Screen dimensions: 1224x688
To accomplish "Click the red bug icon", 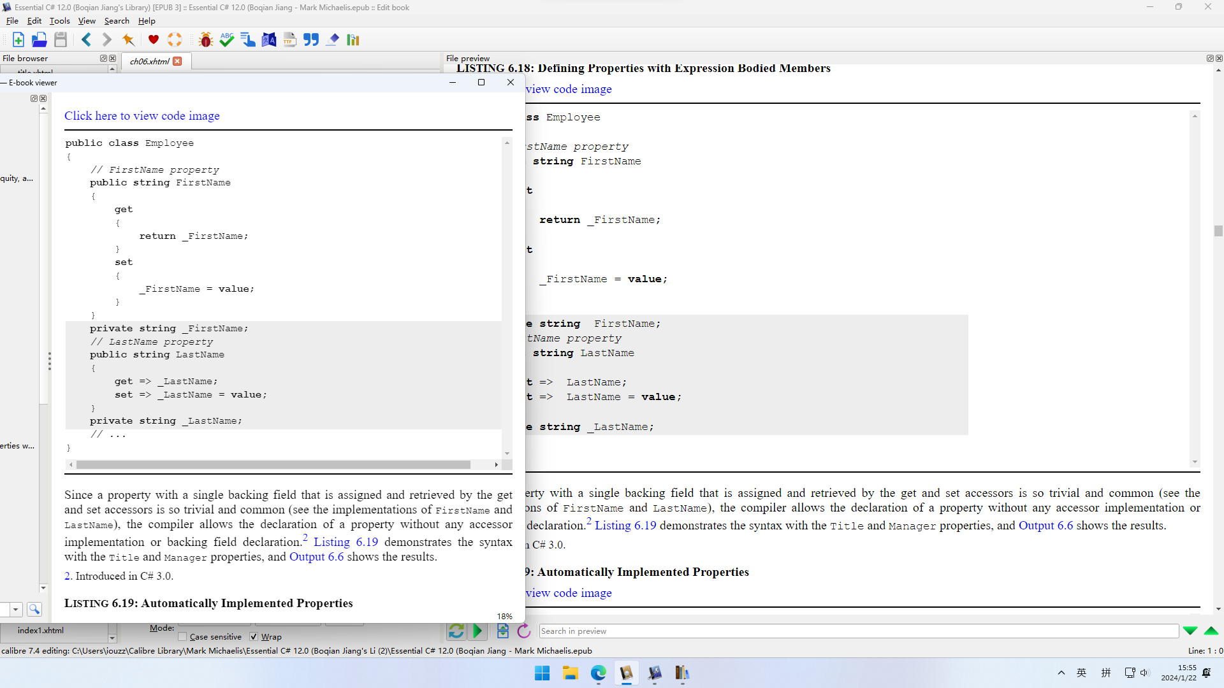I will [x=205, y=40].
